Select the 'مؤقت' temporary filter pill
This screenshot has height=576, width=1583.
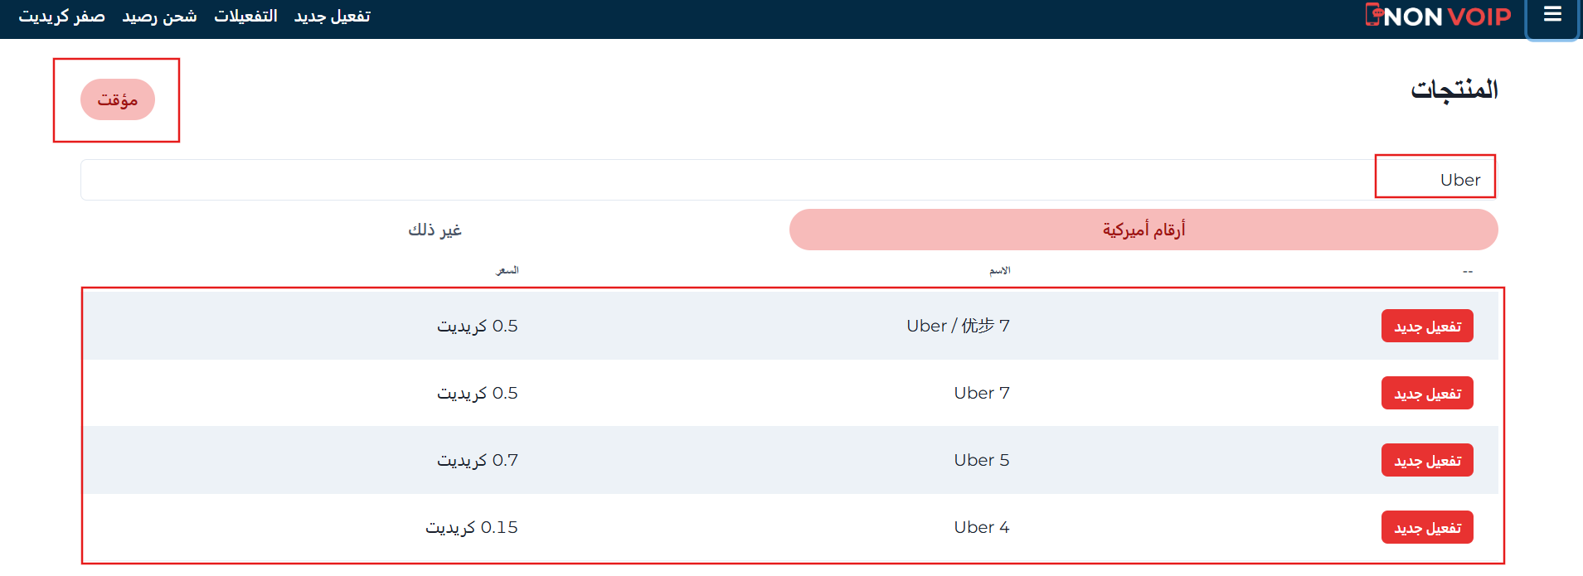point(117,99)
